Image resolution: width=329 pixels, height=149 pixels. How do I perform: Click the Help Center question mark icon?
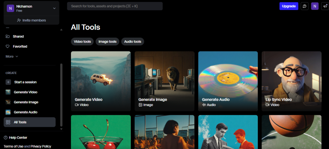[5, 138]
